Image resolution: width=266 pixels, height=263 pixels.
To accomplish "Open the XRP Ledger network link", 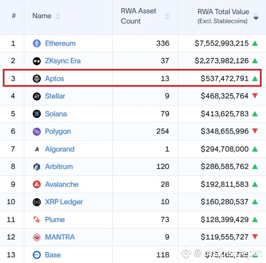I will (64, 202).
